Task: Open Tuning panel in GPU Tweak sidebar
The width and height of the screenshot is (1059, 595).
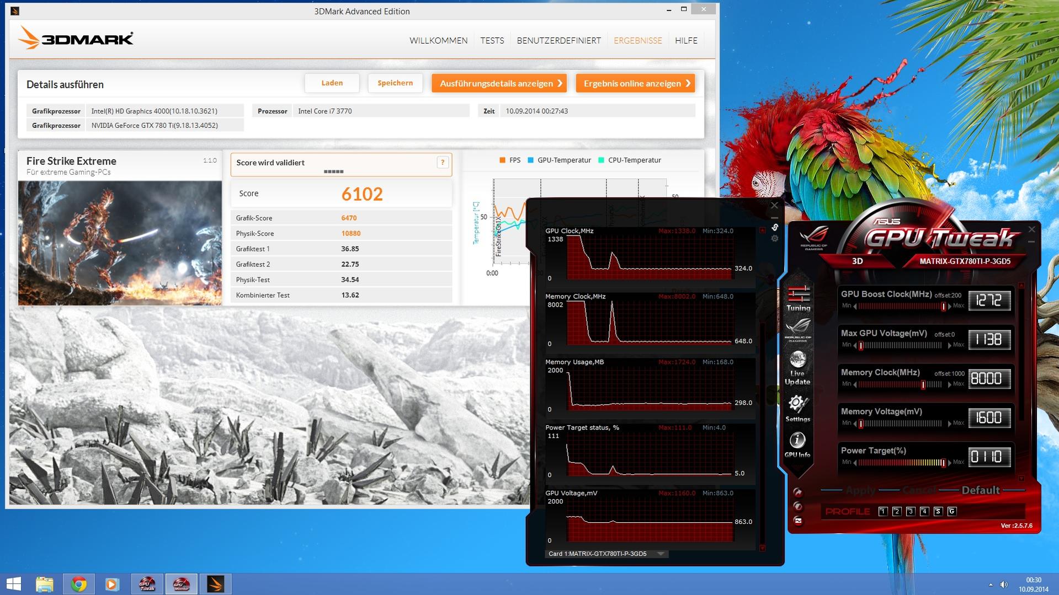Action: click(x=798, y=298)
